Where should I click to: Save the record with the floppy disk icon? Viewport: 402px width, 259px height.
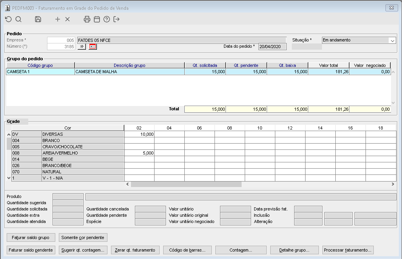[x=38, y=19]
